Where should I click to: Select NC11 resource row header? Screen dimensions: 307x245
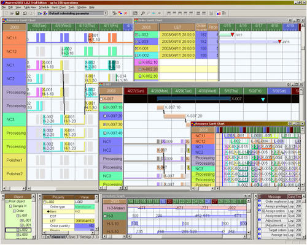click(x=14, y=38)
